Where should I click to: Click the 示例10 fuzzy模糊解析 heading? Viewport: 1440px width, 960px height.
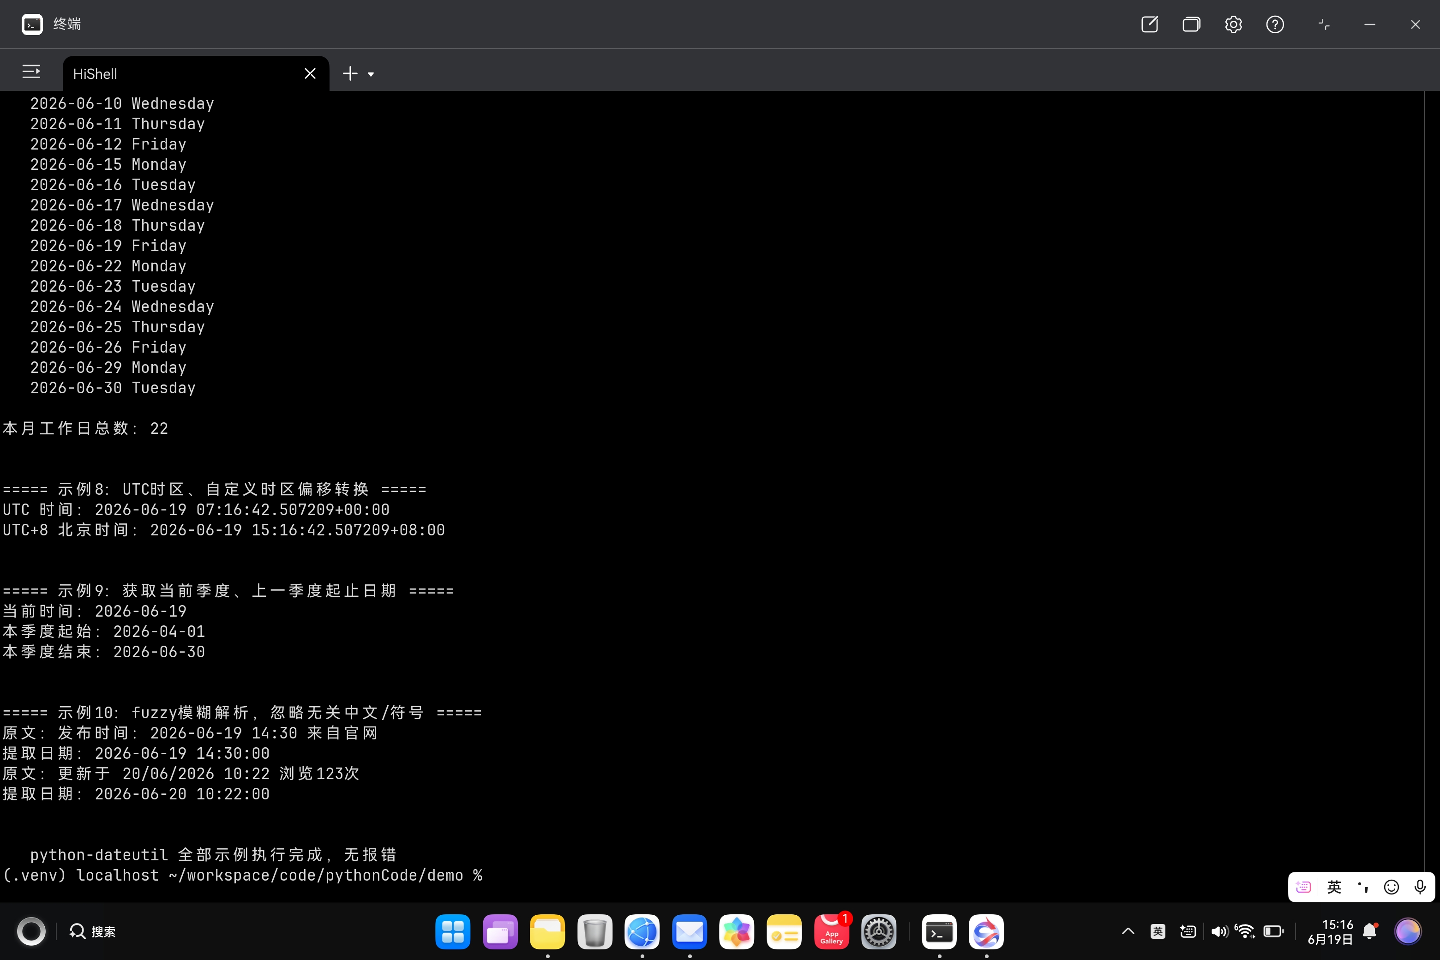coord(242,713)
